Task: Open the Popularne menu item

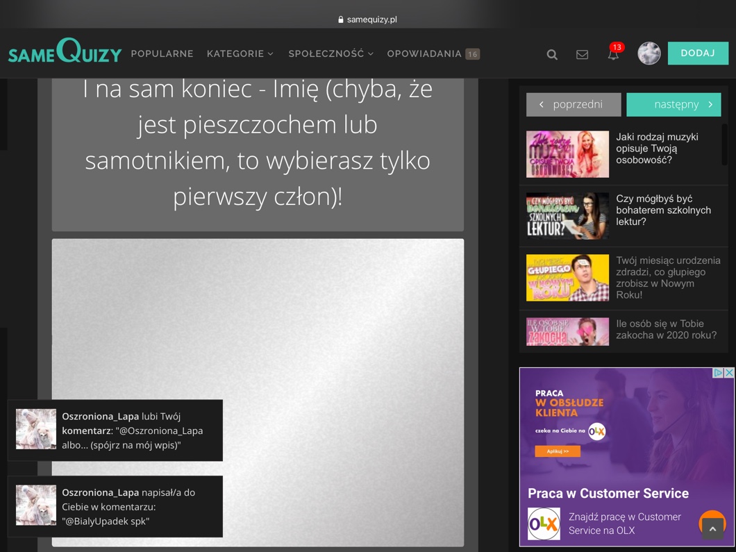Action: [162, 53]
